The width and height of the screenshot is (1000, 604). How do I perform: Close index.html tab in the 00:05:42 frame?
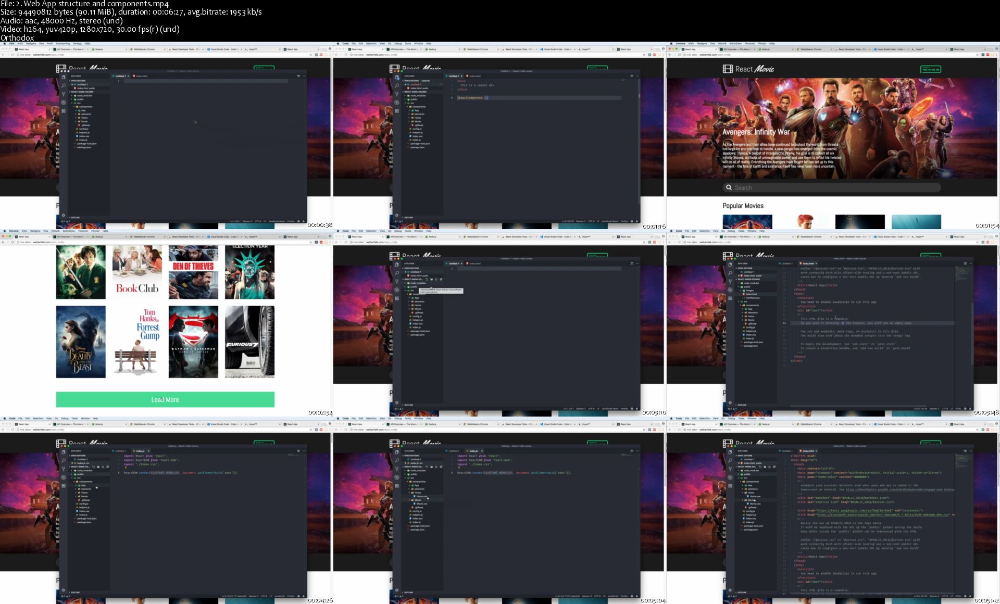pos(816,451)
